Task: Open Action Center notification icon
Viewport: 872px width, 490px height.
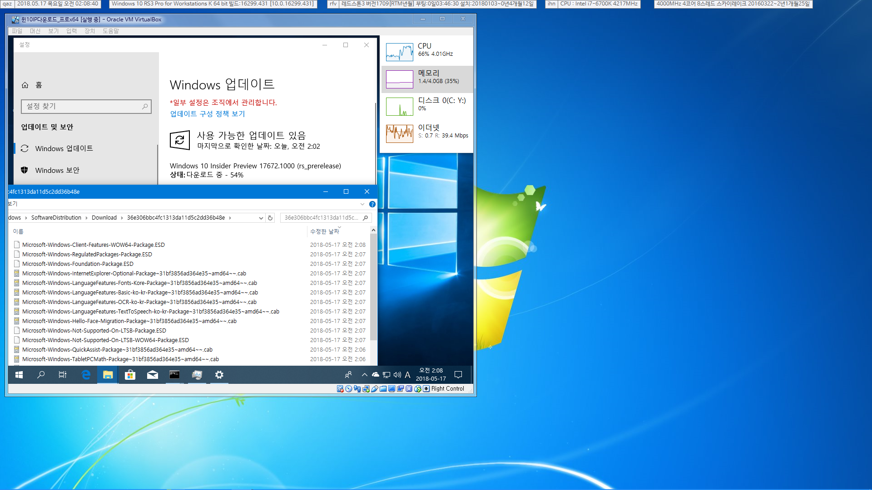Action: [458, 375]
